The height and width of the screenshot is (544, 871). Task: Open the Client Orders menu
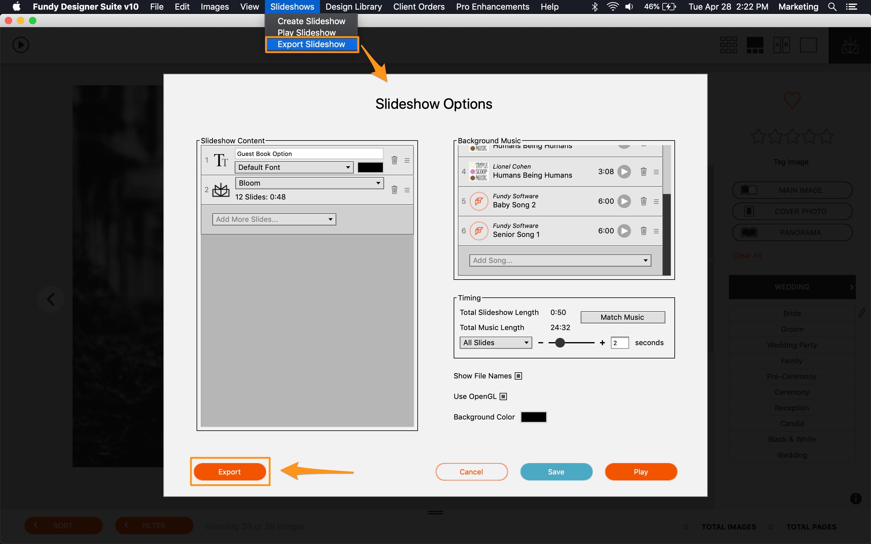click(419, 6)
